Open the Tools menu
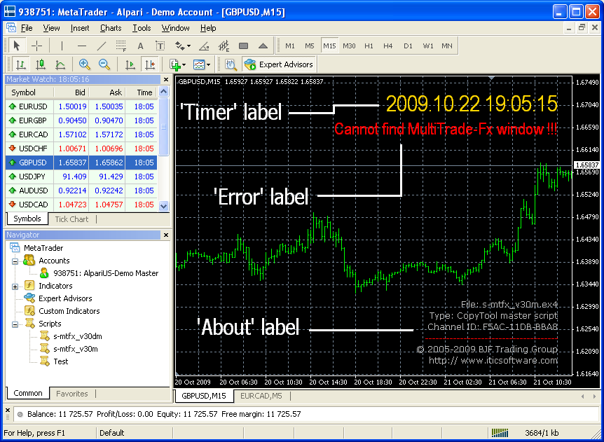604x442 pixels. point(142,28)
